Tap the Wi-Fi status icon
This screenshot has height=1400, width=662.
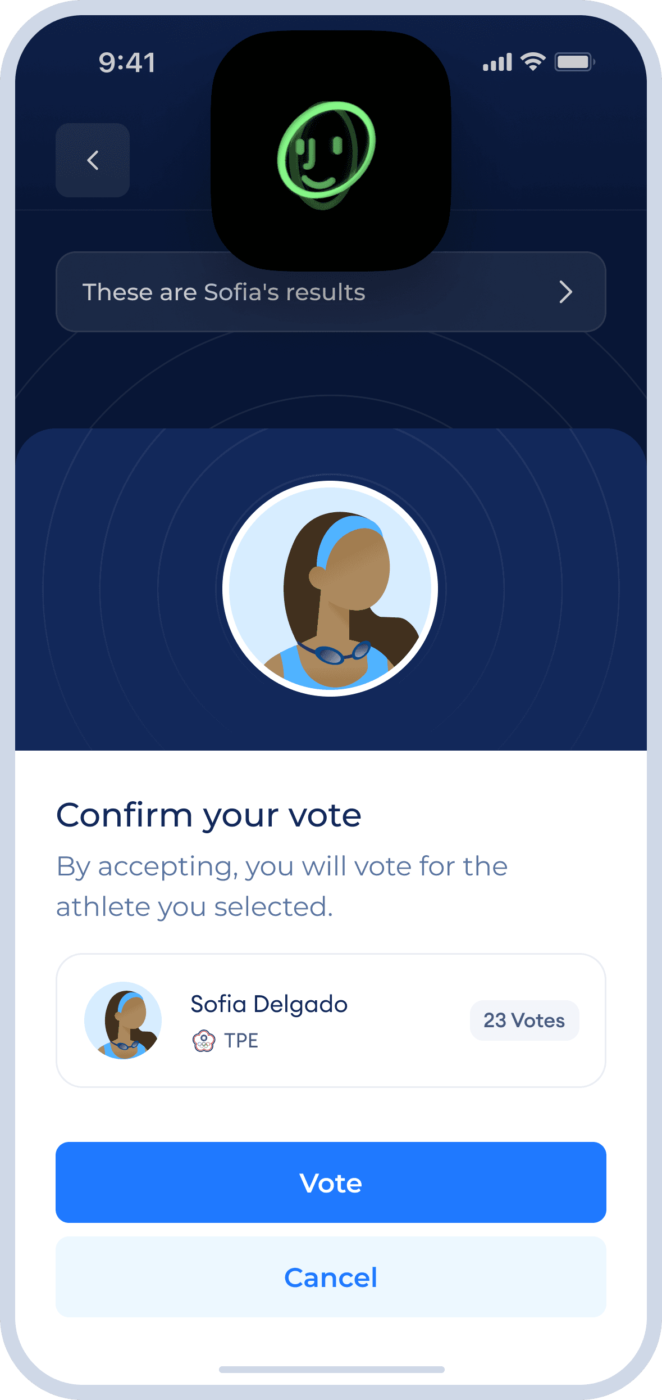point(532,61)
